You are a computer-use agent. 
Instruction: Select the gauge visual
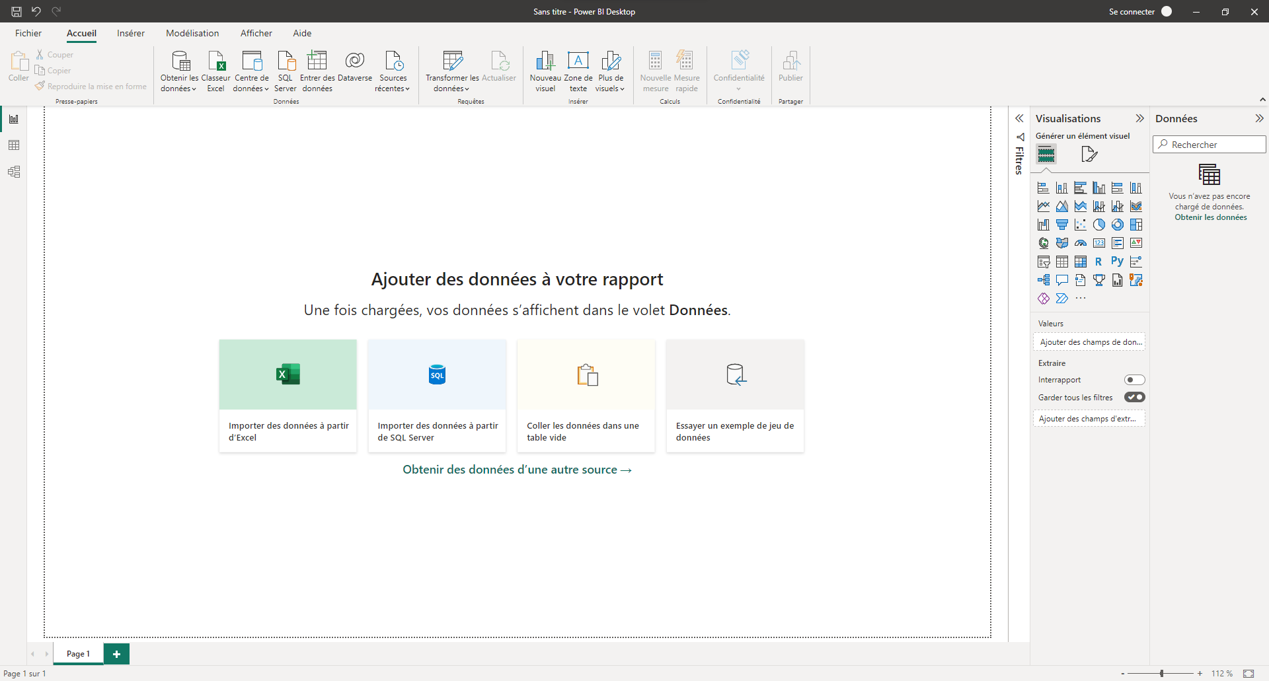click(1081, 243)
